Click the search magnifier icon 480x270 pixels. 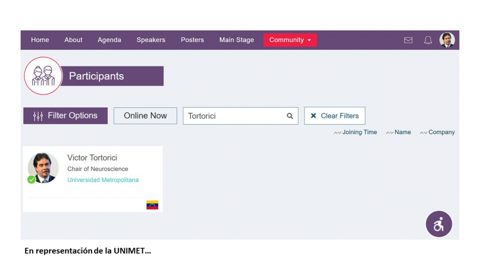289,116
